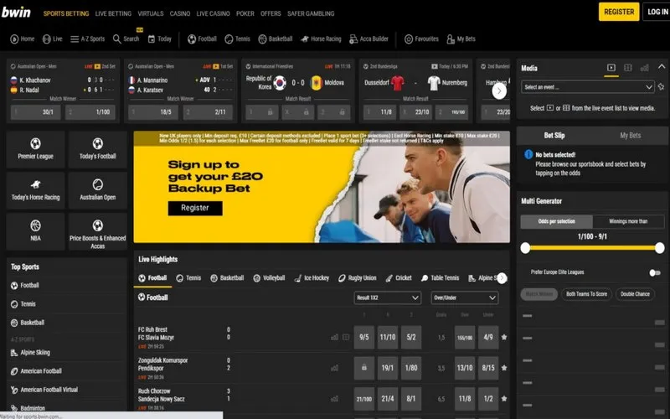Favourite the Ruch Chorzow match star
The height and width of the screenshot is (419, 670).
pos(504,399)
